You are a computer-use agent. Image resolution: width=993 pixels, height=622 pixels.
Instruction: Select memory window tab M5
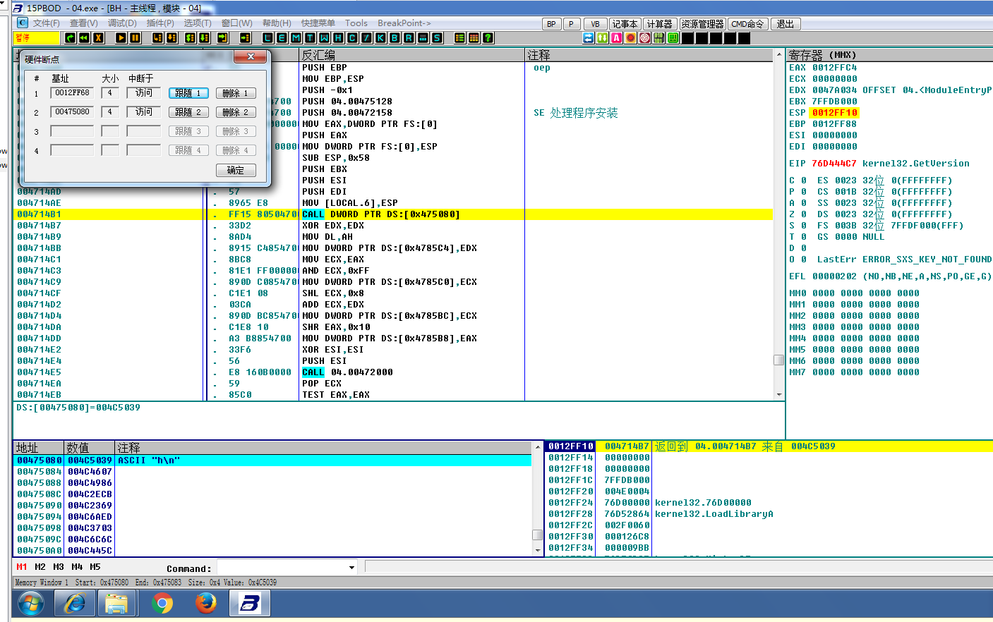(x=95, y=567)
